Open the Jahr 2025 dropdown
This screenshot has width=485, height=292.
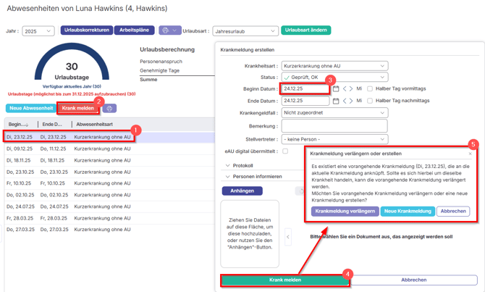pos(38,31)
